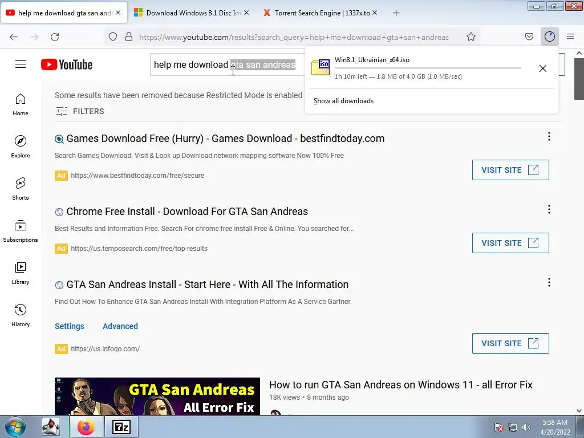Screen dimensions: 584x438
Task: Open the Settings sitelink in GTA ad
Action: [70, 326]
